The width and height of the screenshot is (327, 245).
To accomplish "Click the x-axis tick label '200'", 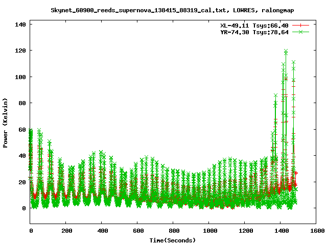I will (67, 231).
